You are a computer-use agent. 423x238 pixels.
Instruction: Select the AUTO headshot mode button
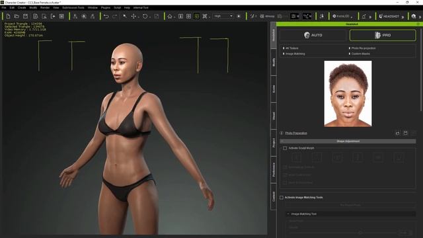[x=313, y=35]
